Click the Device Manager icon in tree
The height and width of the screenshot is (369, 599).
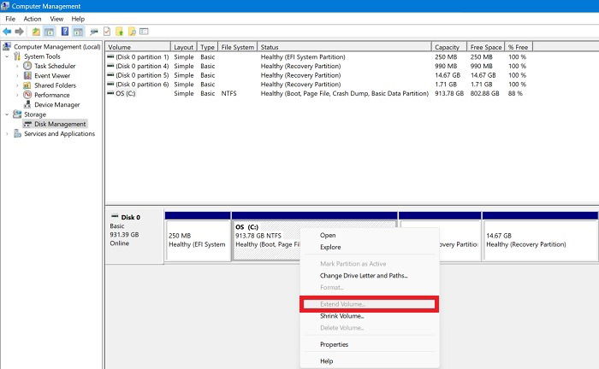pyautogui.click(x=27, y=104)
